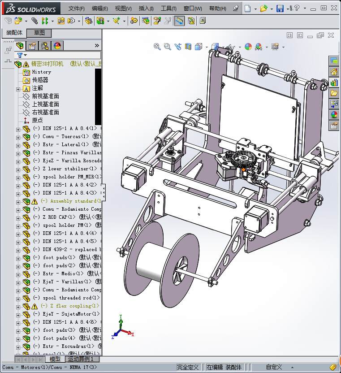Click the Edit Appearance color ball icon

click(x=248, y=47)
